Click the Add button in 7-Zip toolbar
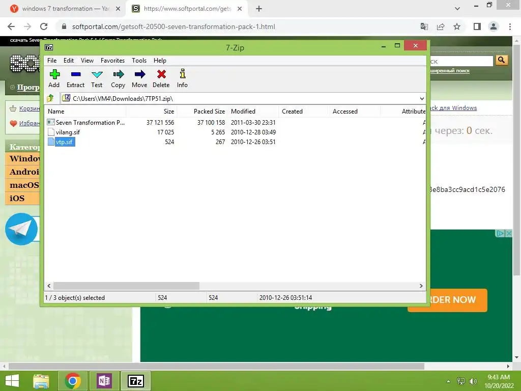Image resolution: width=521 pixels, height=391 pixels. pyautogui.click(x=54, y=78)
